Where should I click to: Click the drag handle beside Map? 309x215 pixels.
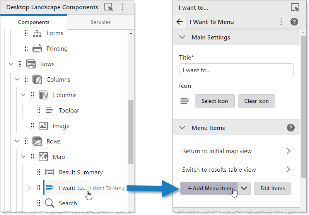(32, 157)
